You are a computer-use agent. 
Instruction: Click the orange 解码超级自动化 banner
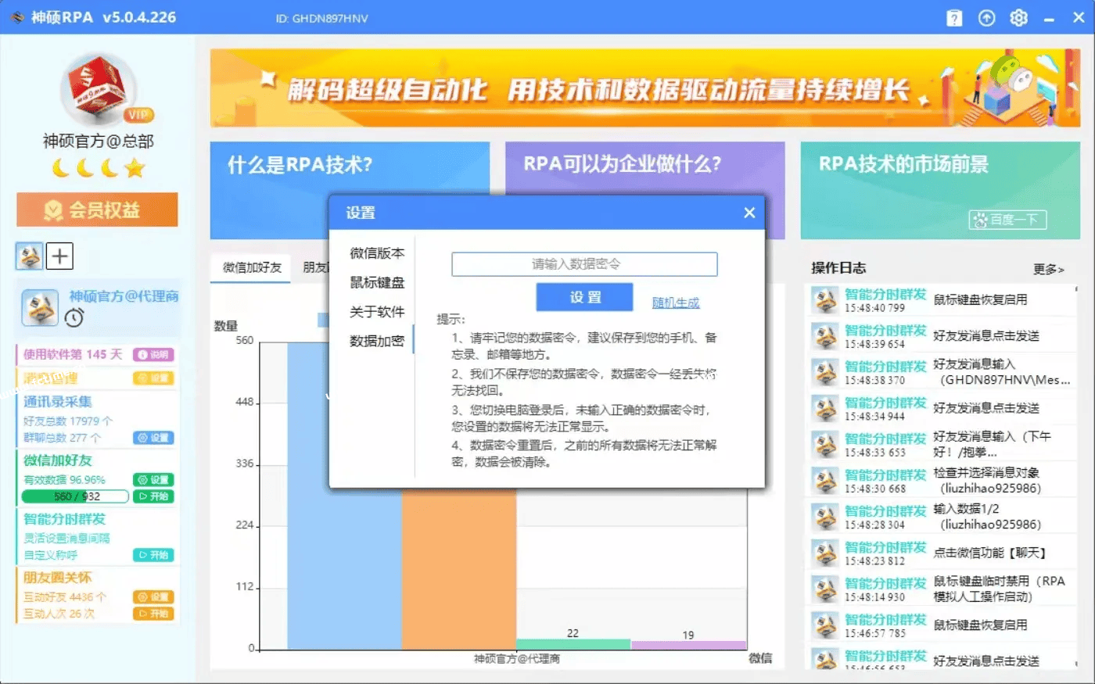coord(645,88)
